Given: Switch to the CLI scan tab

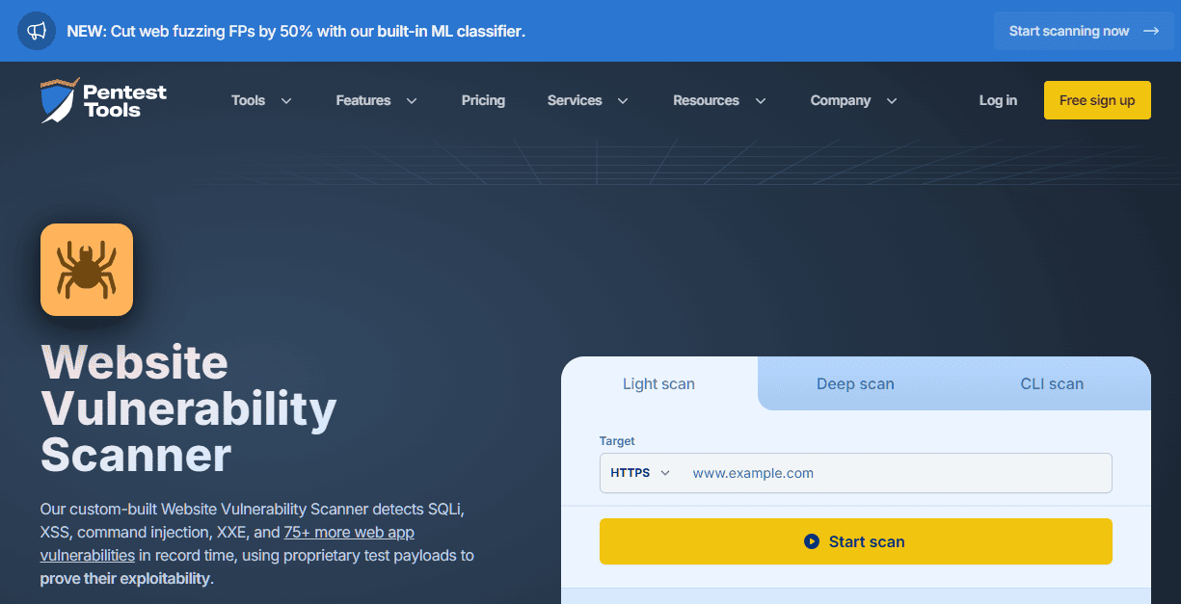Looking at the screenshot, I should (x=1052, y=383).
